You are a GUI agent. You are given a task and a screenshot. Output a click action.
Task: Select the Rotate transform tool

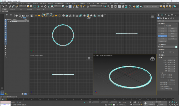[45, 6]
